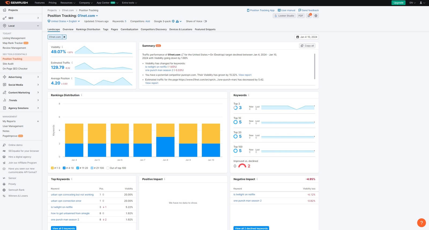The height and width of the screenshot is (230, 429).
Task: Click the Average Position info icon
Action: pos(72,79)
